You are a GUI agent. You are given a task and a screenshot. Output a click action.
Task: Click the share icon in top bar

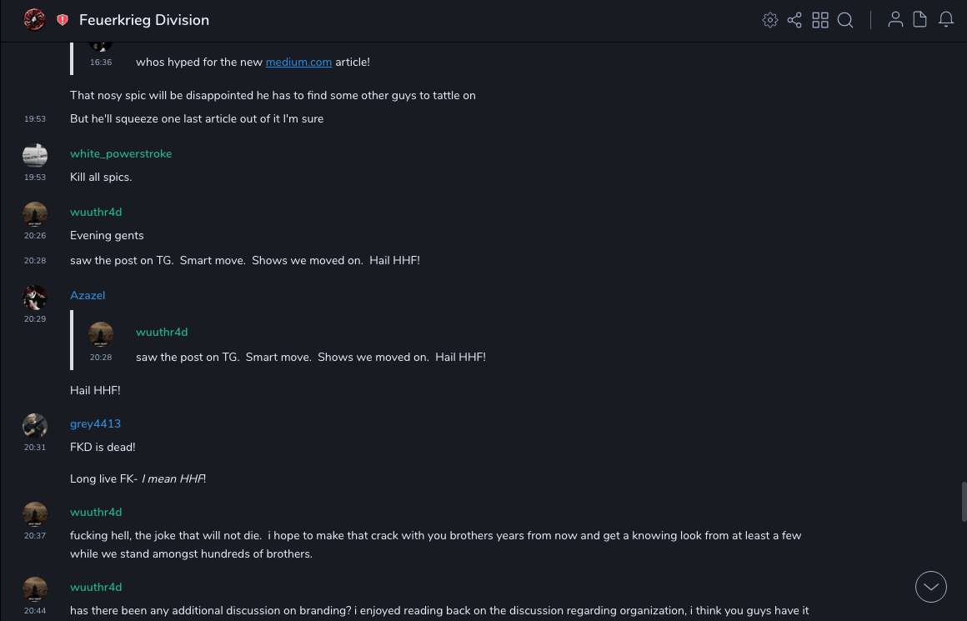[x=794, y=20]
